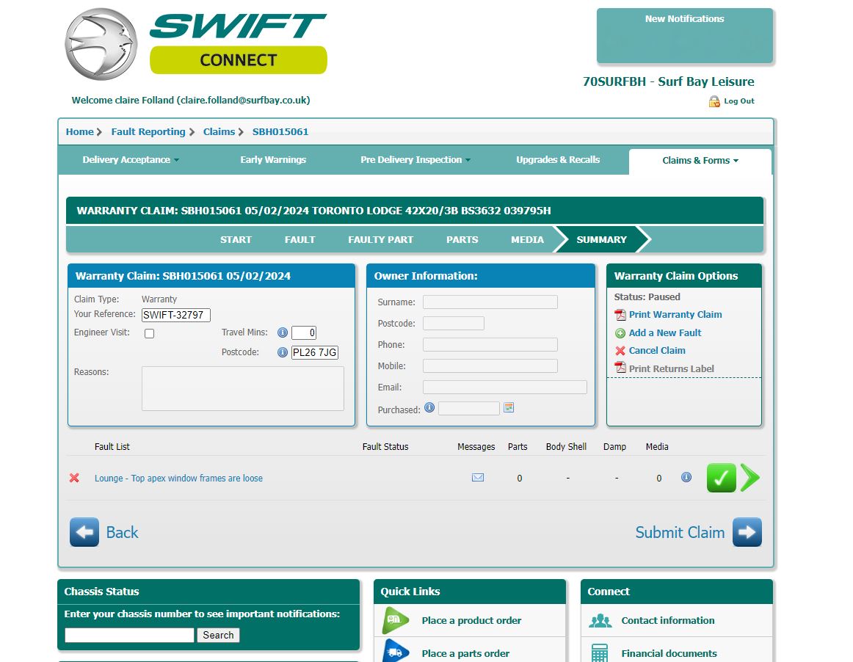Click the Purchased info icon
This screenshot has height=662, width=853.
[429, 407]
